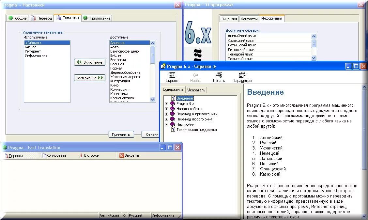Select the Тематики settings tab

68,18
